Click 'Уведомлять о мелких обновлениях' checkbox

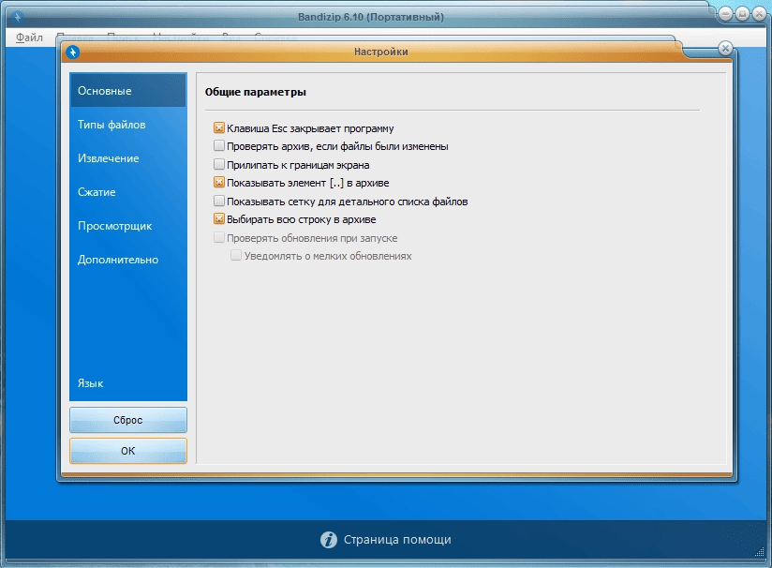(x=236, y=256)
